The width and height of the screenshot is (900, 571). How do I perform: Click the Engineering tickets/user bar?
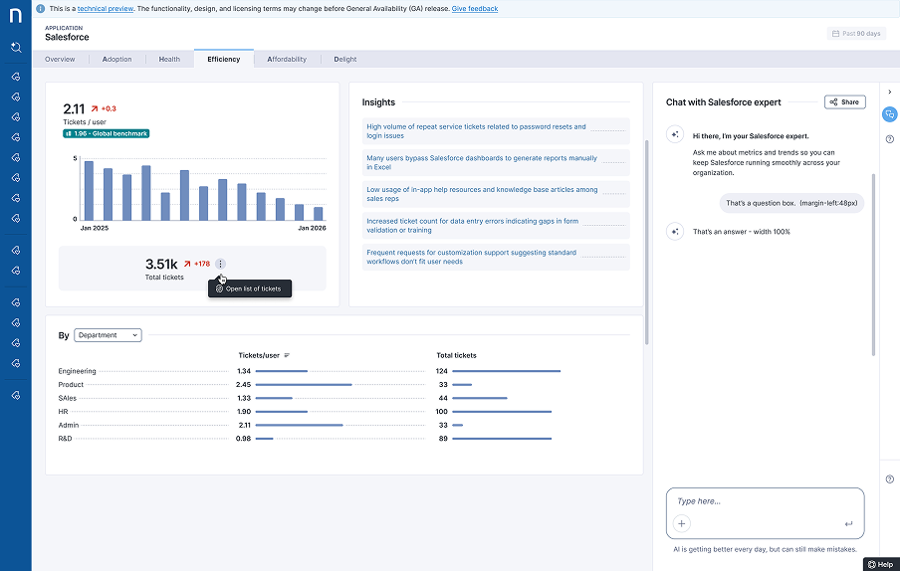[x=281, y=371]
